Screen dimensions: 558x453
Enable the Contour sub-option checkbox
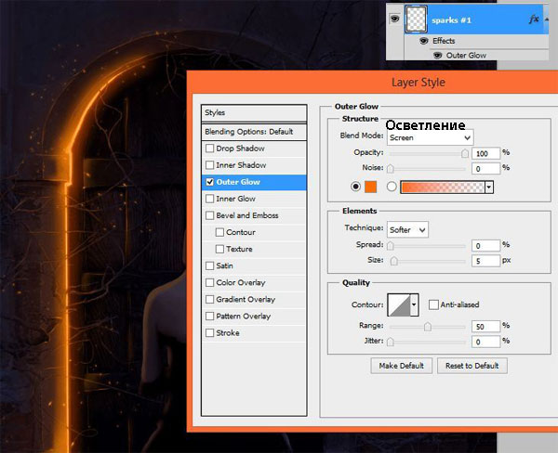click(x=219, y=232)
